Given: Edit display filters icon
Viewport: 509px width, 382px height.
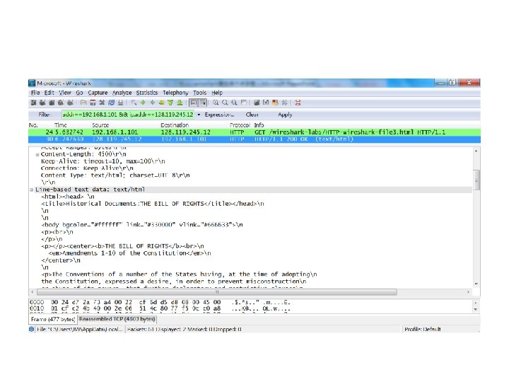Looking at the screenshot, I should [x=266, y=103].
